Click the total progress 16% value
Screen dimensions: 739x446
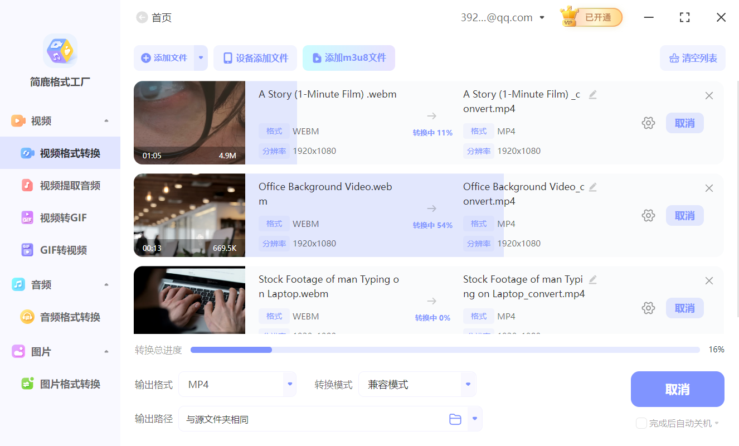716,350
